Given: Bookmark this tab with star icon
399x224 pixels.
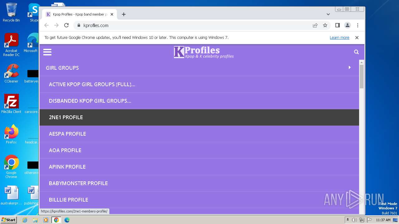Looking at the screenshot, I should (325, 26).
